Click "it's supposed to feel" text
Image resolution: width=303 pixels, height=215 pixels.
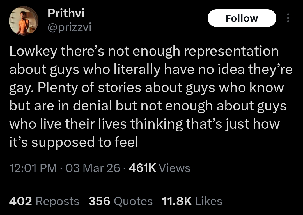pos(74,142)
